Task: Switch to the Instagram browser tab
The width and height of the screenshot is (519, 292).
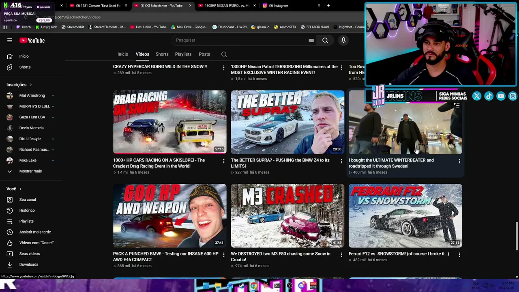Action: [291, 6]
